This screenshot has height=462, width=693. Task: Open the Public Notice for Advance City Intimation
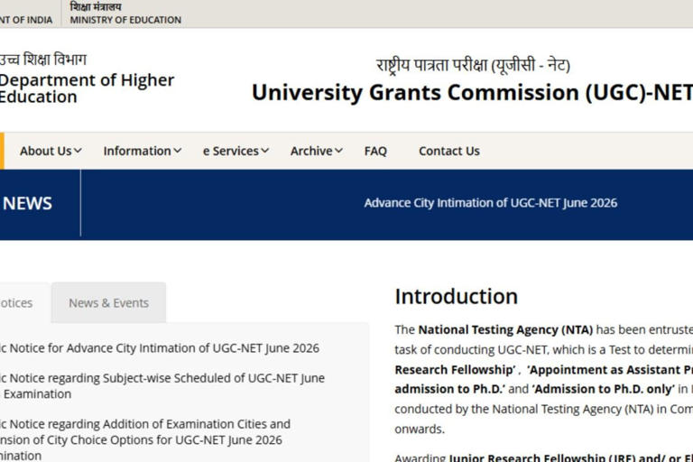159,348
